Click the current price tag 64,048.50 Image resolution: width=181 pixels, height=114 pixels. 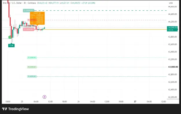pos(172,29)
